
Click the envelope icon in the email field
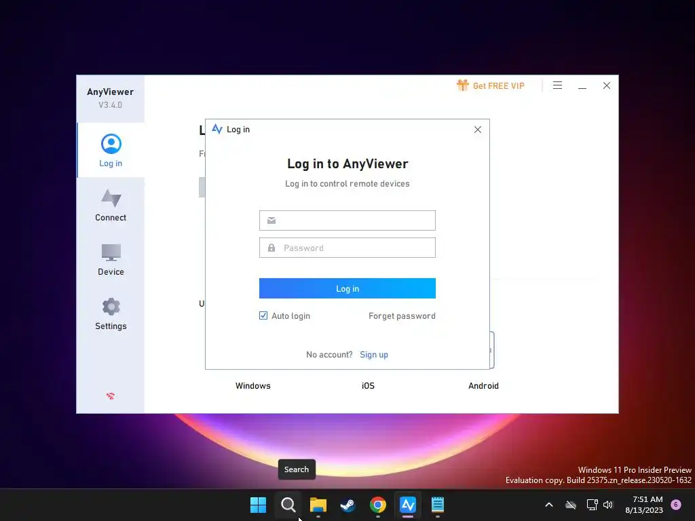click(271, 220)
